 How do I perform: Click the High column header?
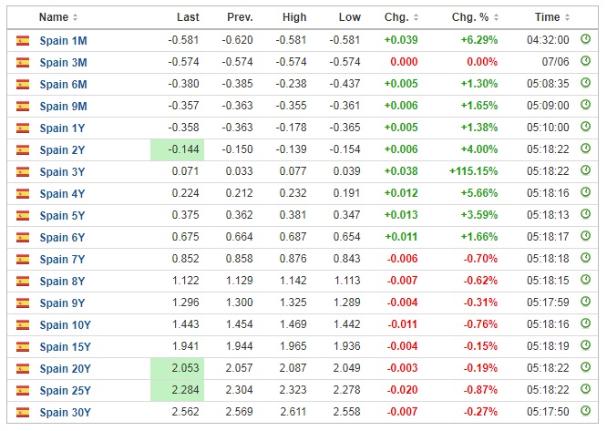point(294,17)
